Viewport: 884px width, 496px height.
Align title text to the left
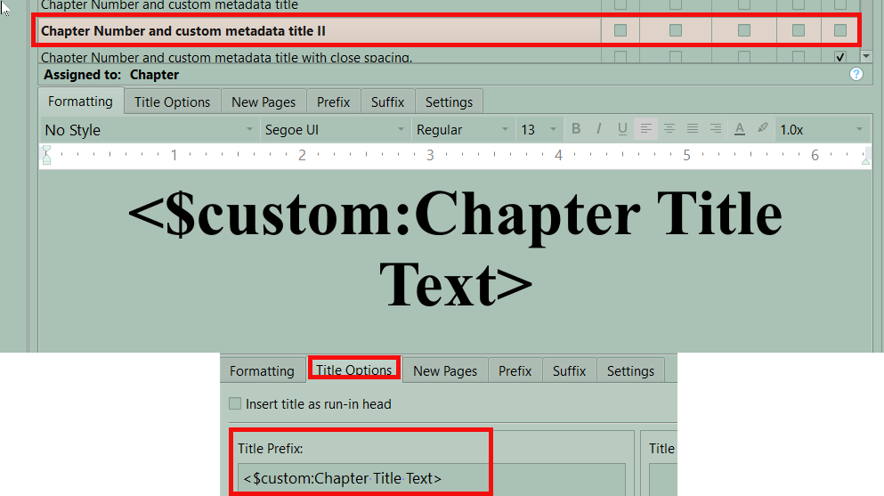pyautogui.click(x=646, y=129)
